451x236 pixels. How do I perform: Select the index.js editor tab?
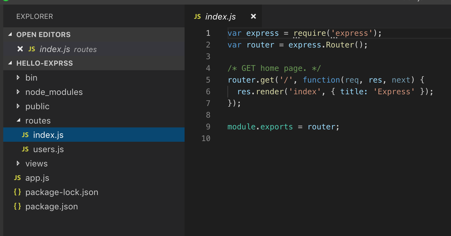220,17
